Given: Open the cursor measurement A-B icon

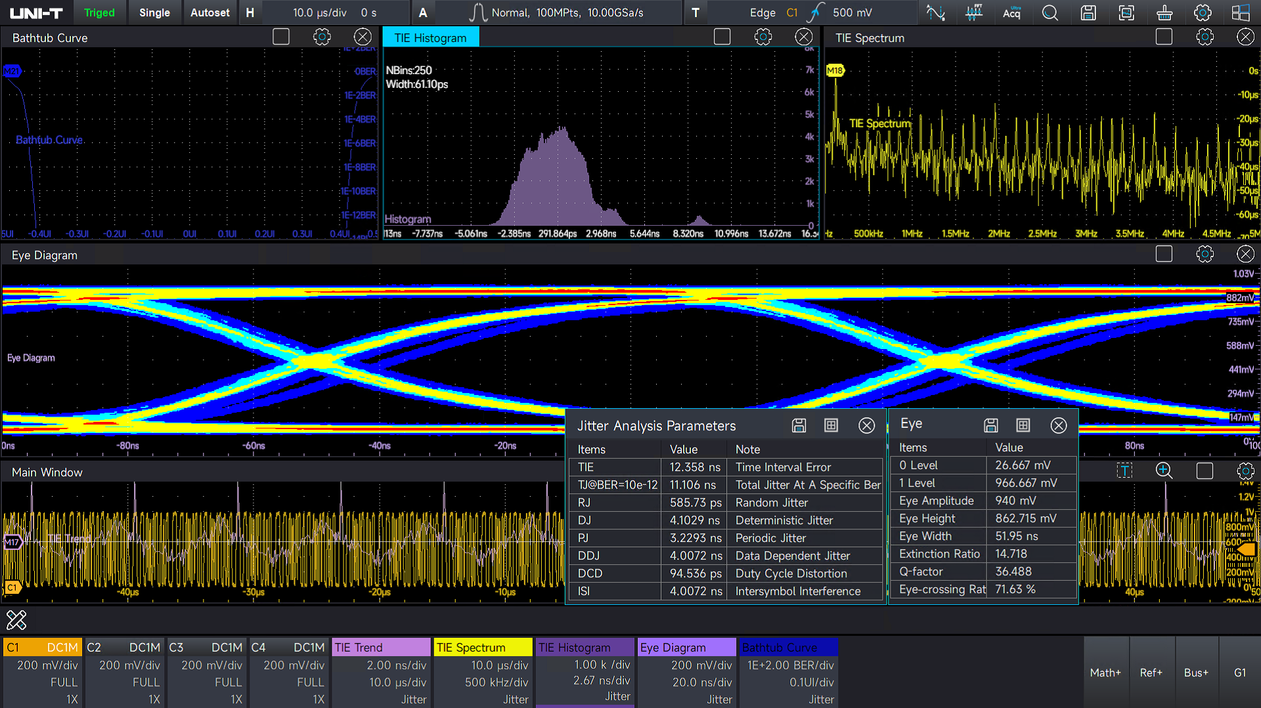Looking at the screenshot, I should tap(935, 12).
